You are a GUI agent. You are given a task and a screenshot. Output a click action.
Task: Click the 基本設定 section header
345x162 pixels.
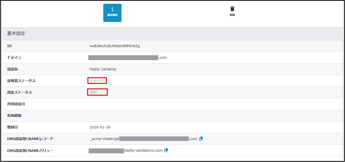(x=16, y=34)
